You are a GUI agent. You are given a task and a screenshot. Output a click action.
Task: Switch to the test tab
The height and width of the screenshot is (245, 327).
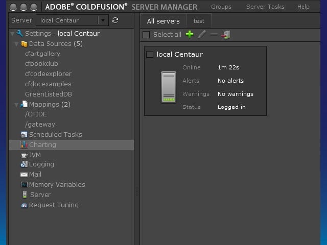point(199,21)
